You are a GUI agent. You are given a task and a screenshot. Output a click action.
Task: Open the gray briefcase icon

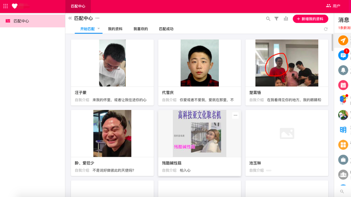click(x=343, y=160)
